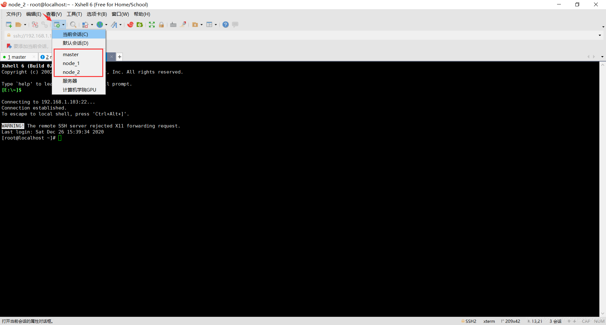Expand the address bar history dropdown
The image size is (606, 325).
600,35
